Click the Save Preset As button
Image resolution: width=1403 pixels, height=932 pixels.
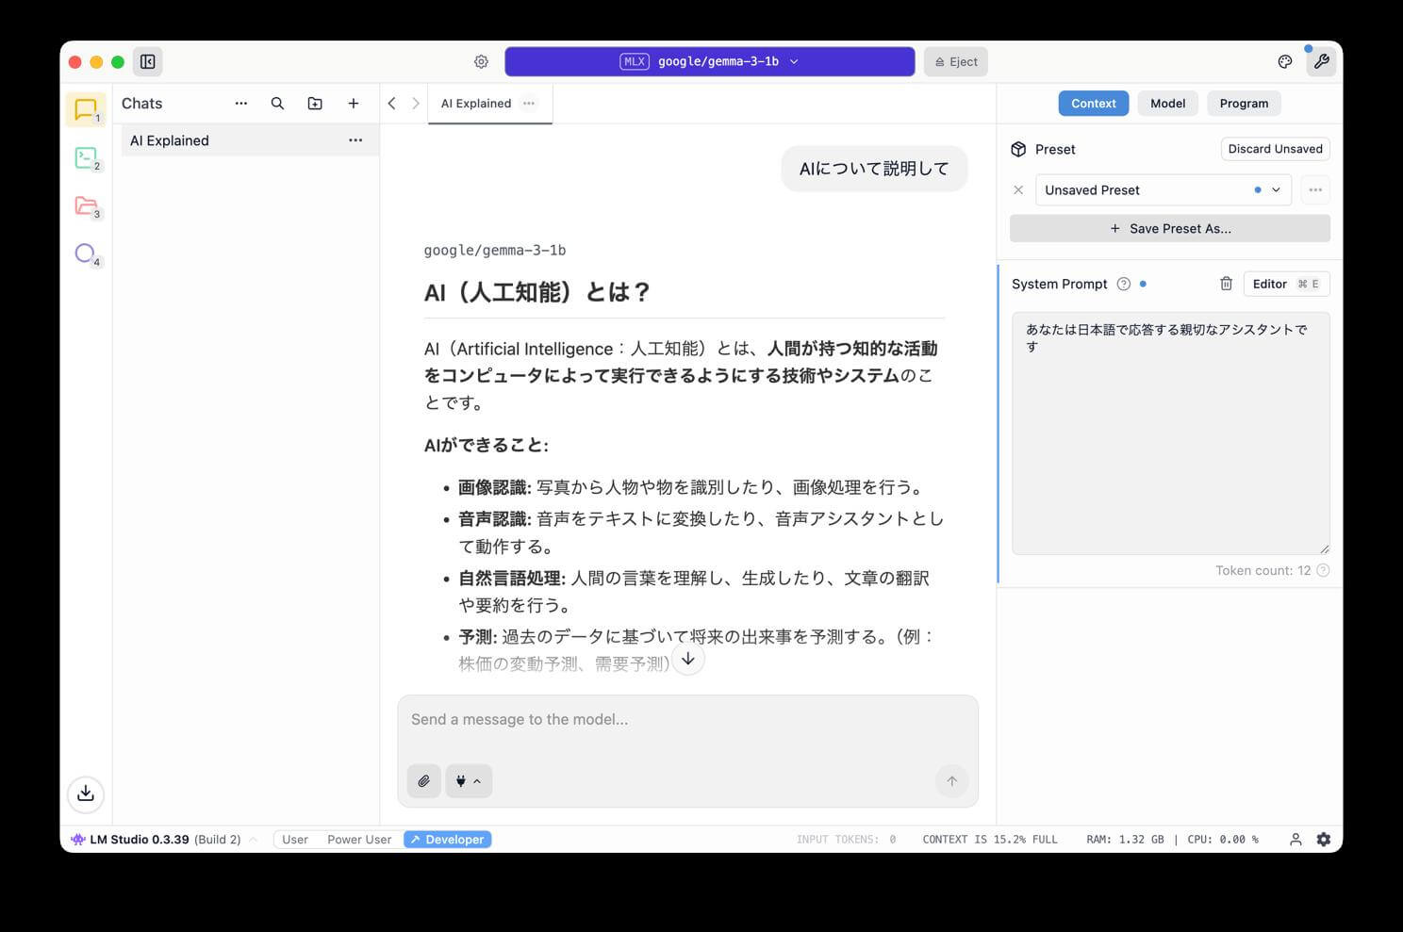click(x=1169, y=229)
